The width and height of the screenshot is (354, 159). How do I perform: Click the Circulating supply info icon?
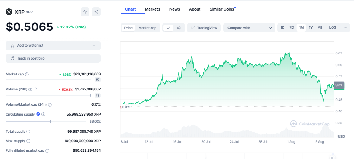[43, 114]
